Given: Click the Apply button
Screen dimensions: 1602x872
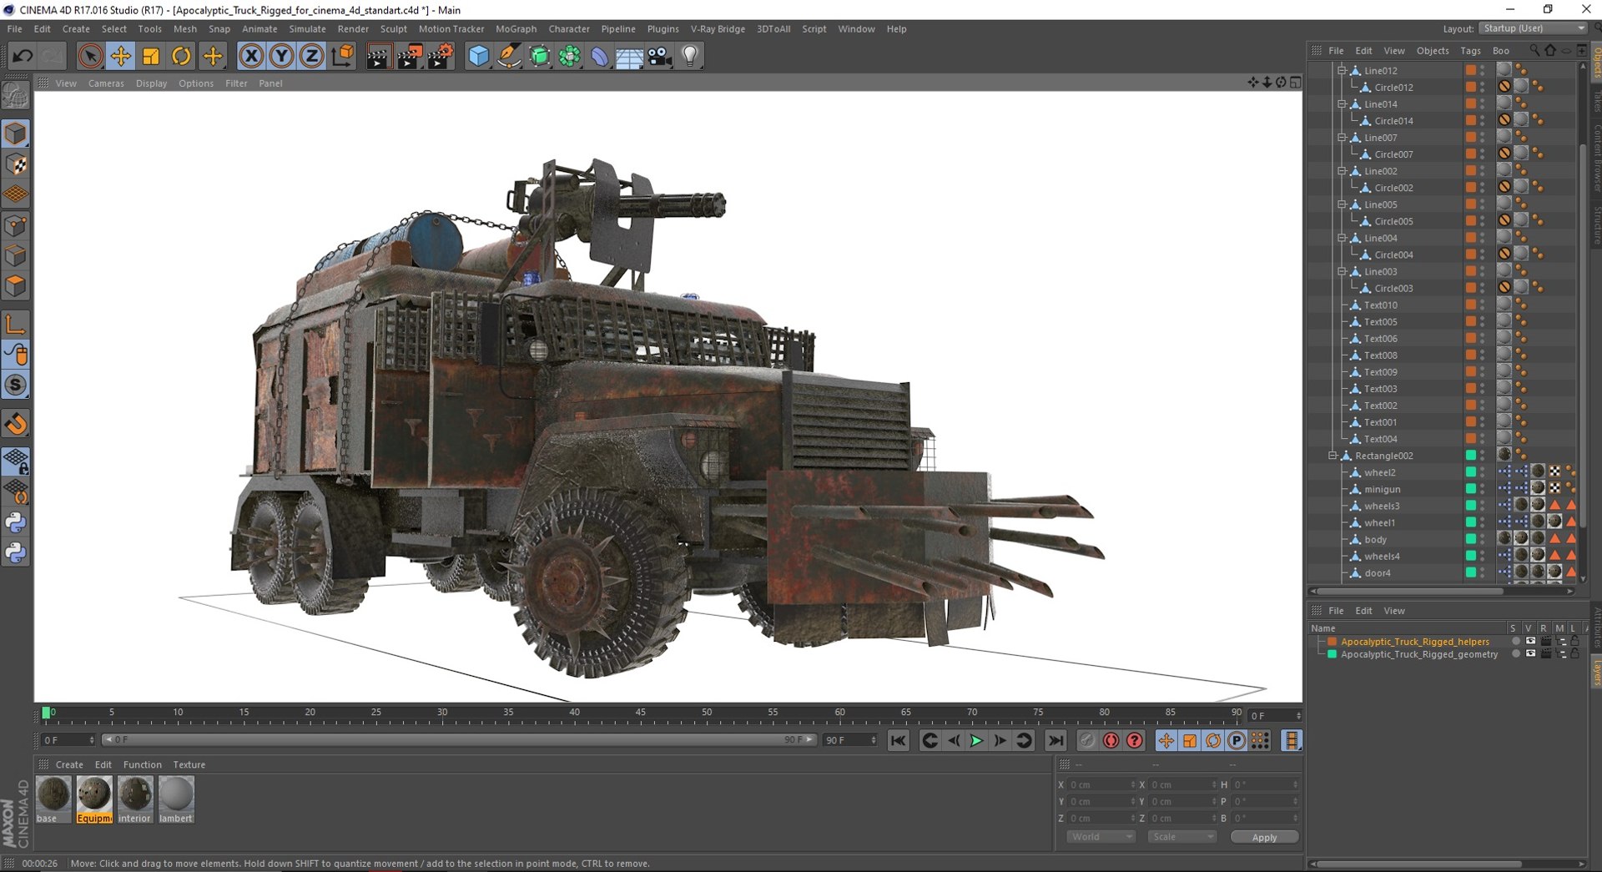Looking at the screenshot, I should pos(1264,837).
